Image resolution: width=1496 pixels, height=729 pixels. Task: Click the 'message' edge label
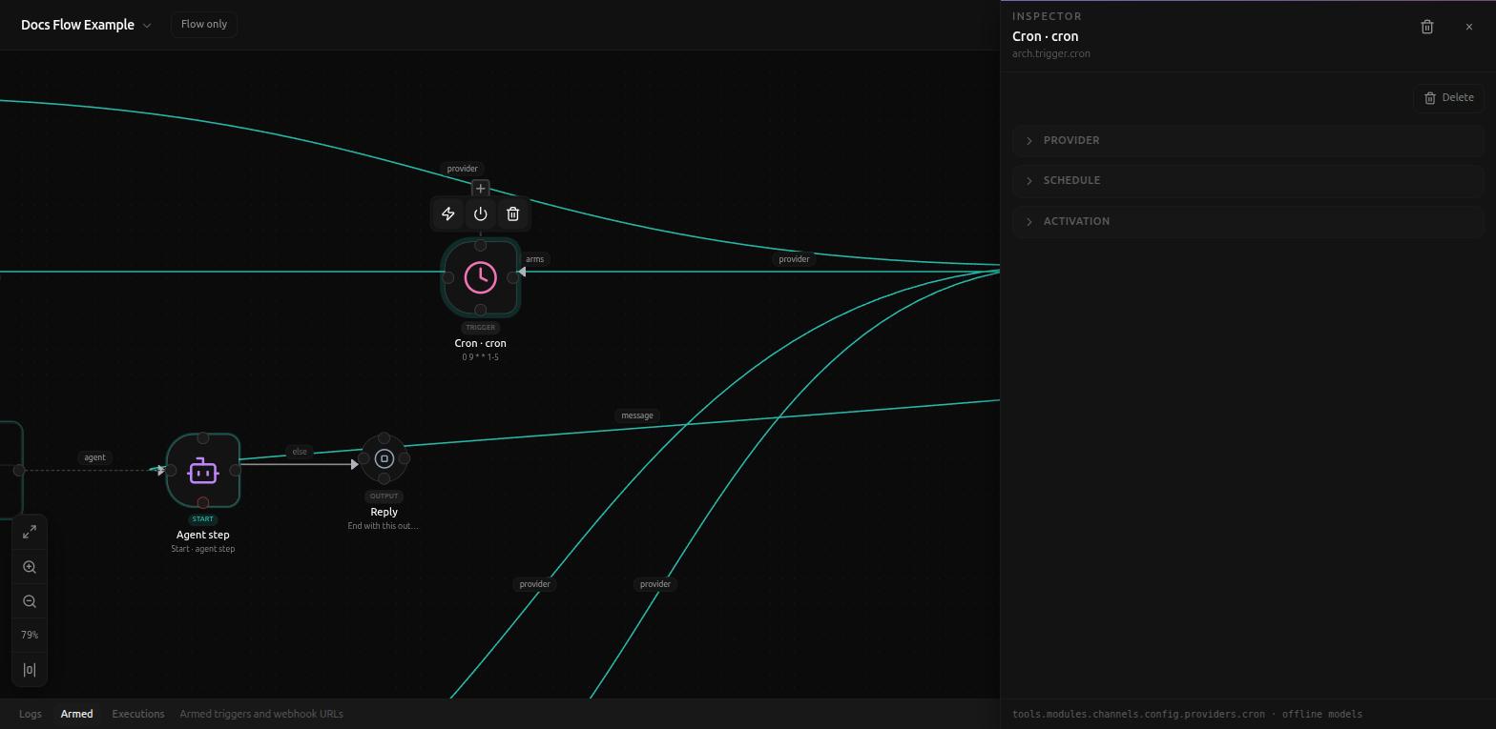coord(637,415)
